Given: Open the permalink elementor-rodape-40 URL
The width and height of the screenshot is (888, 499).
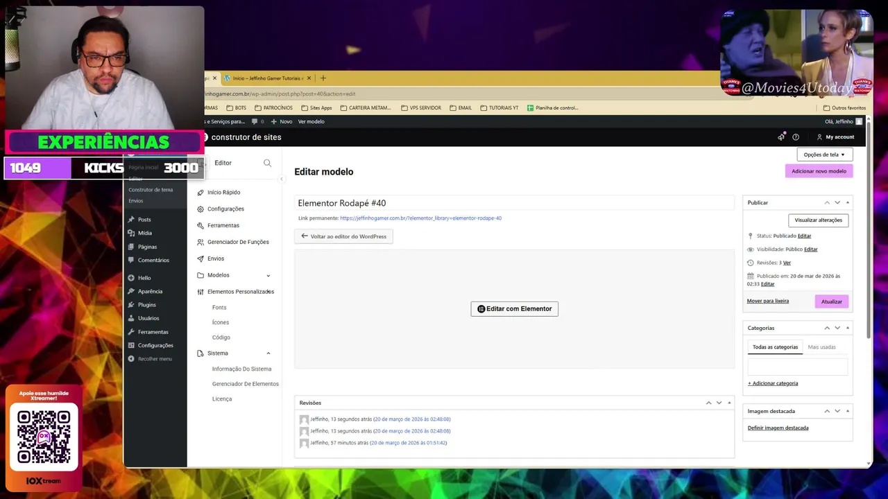Looking at the screenshot, I should pyautogui.click(x=420, y=218).
